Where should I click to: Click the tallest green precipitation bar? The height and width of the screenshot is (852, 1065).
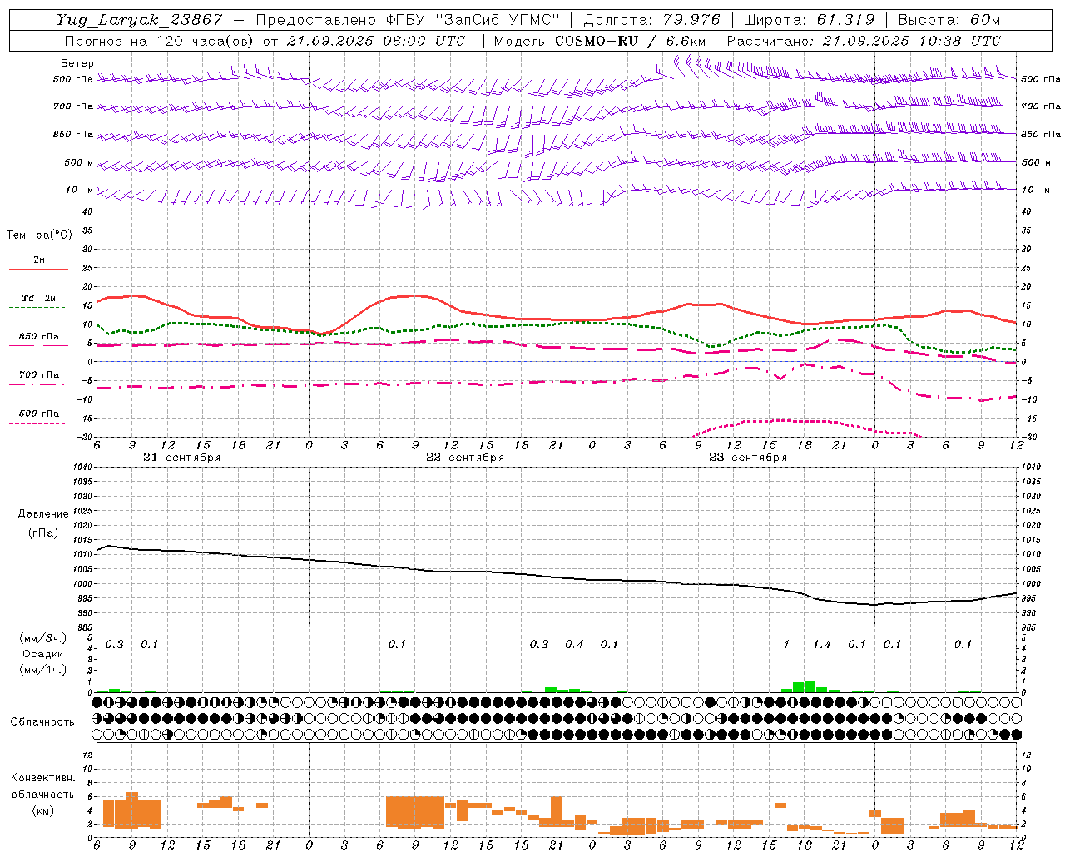(810, 686)
